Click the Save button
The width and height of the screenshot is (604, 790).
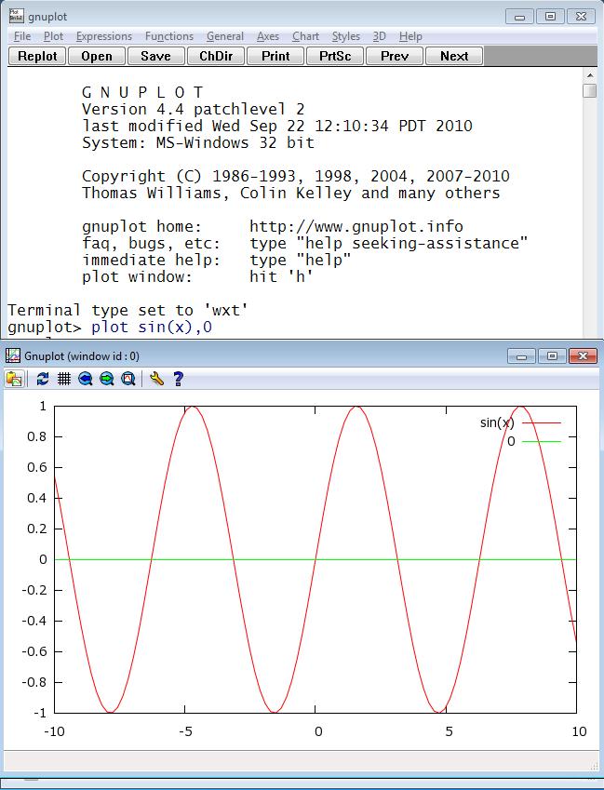[x=155, y=56]
